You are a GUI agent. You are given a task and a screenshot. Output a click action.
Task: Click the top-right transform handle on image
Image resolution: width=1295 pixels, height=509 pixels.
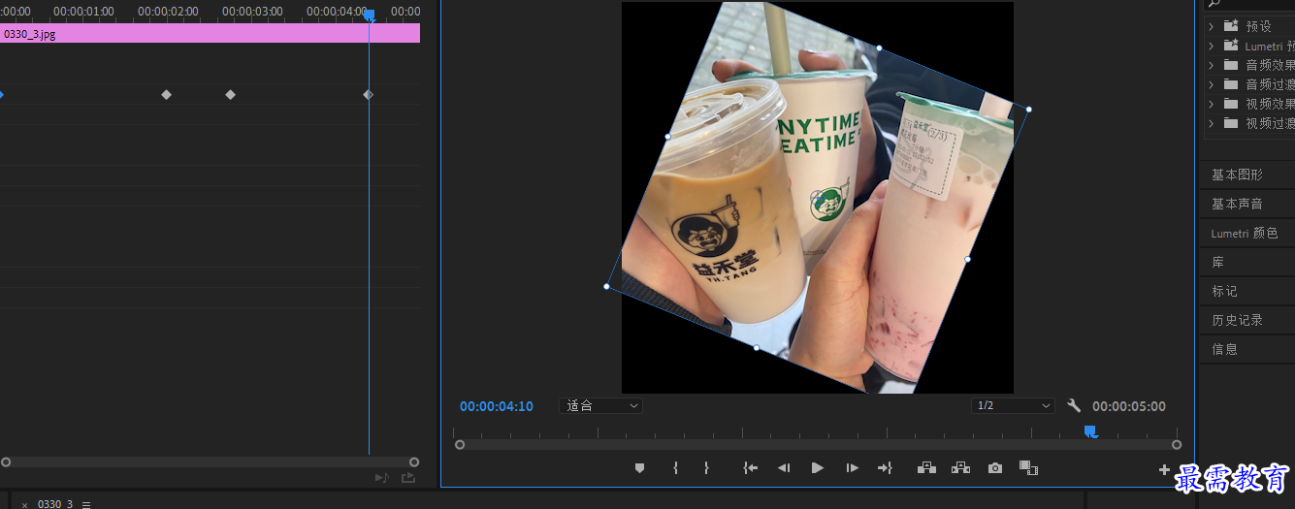tap(1028, 109)
